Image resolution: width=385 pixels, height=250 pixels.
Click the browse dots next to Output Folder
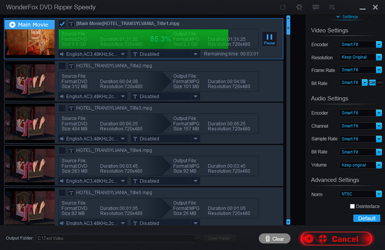coord(197,238)
